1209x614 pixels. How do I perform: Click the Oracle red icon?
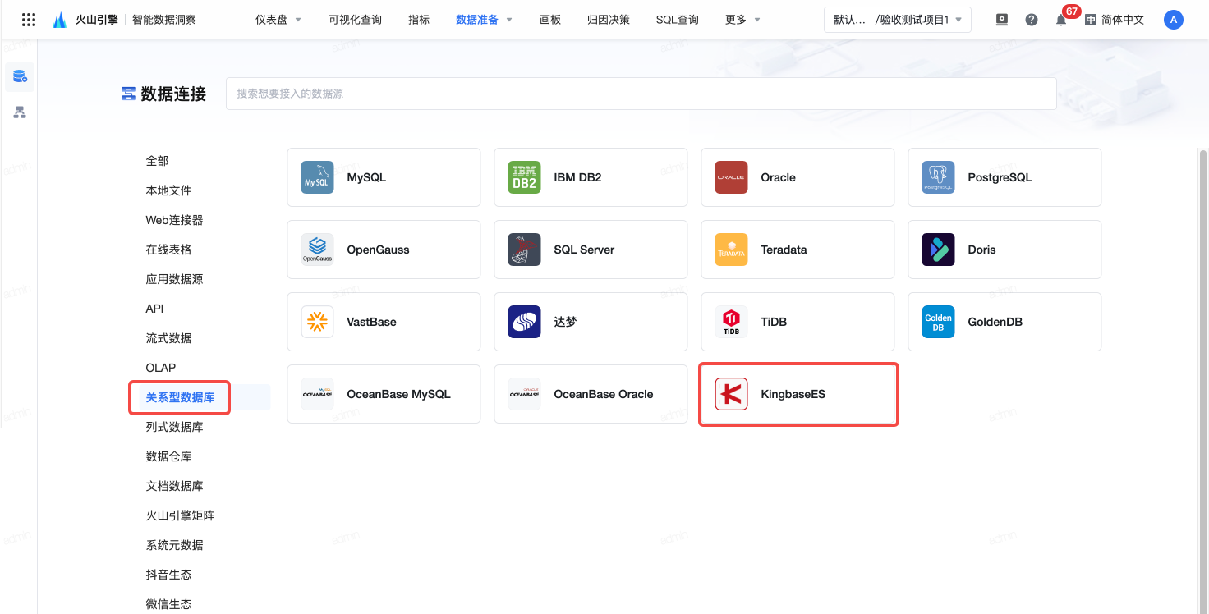[x=731, y=177]
